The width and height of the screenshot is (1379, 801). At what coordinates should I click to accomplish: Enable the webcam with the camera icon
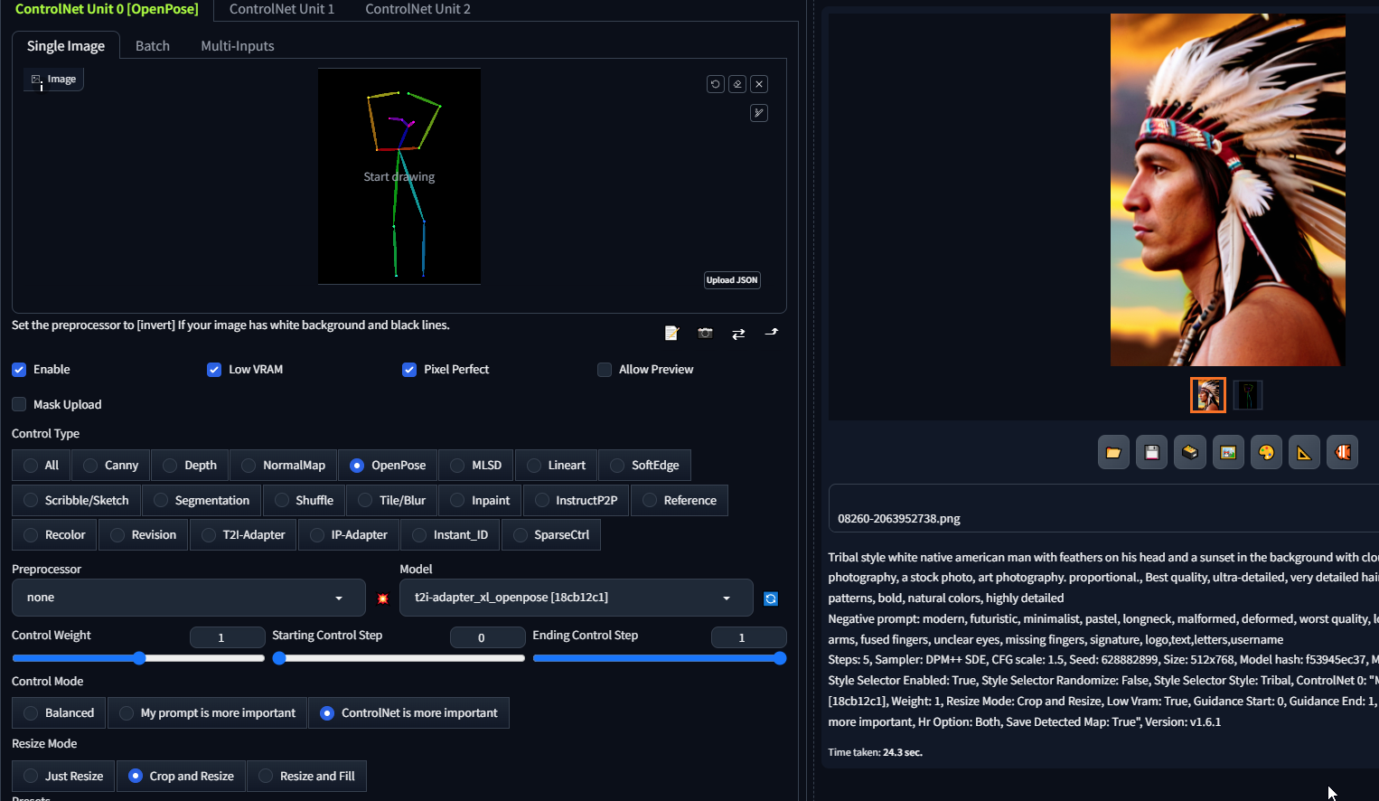pos(705,333)
